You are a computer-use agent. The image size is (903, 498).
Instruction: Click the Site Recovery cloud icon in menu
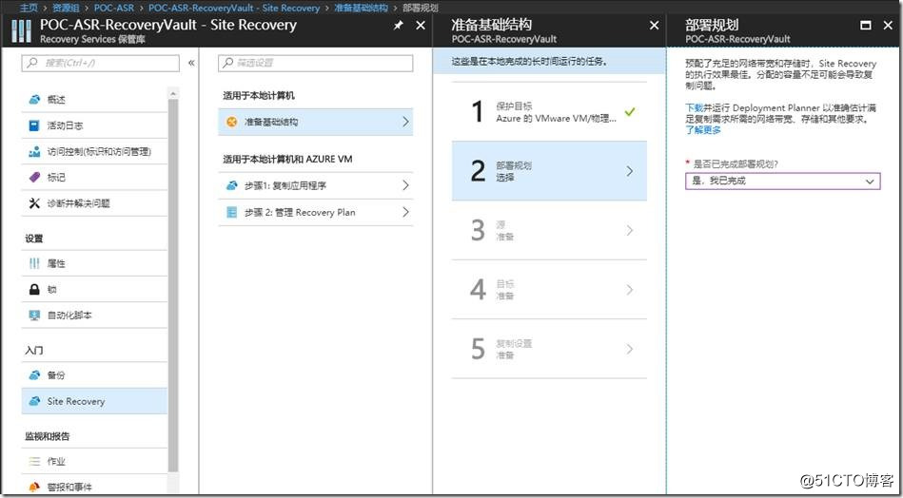pyautogui.click(x=34, y=401)
